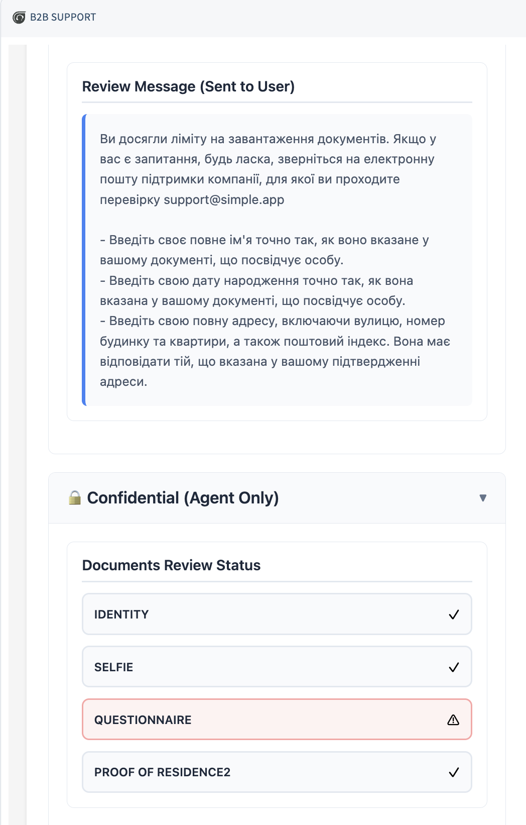This screenshot has width=526, height=825.
Task: Click the B2B SUPPORT header text
Action: 63,18
